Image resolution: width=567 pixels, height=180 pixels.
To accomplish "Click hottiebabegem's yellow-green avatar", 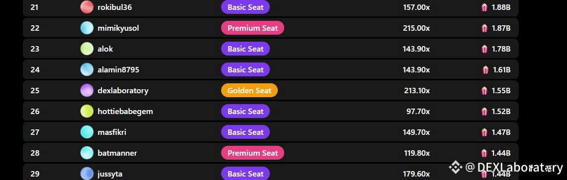I will [x=87, y=111].
